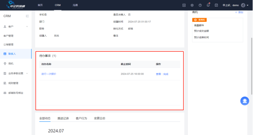253x135 pixels.
Task: Open the 进行一次报价 to-do link
Action: pyautogui.click(x=49, y=74)
